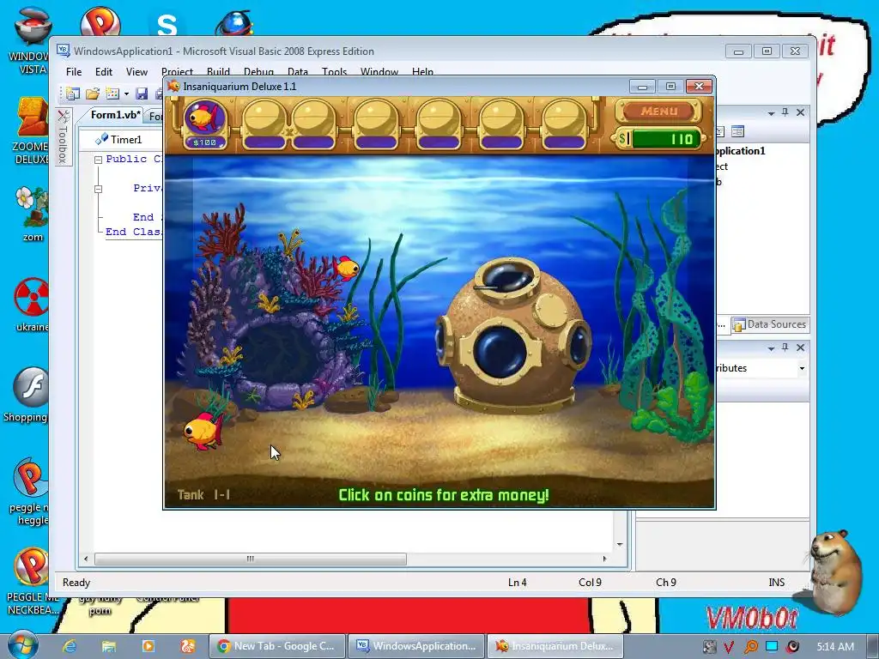
Task: Open the media player taskbar icon
Action: tap(148, 646)
